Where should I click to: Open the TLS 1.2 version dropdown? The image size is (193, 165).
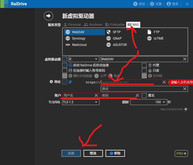coord(81,102)
